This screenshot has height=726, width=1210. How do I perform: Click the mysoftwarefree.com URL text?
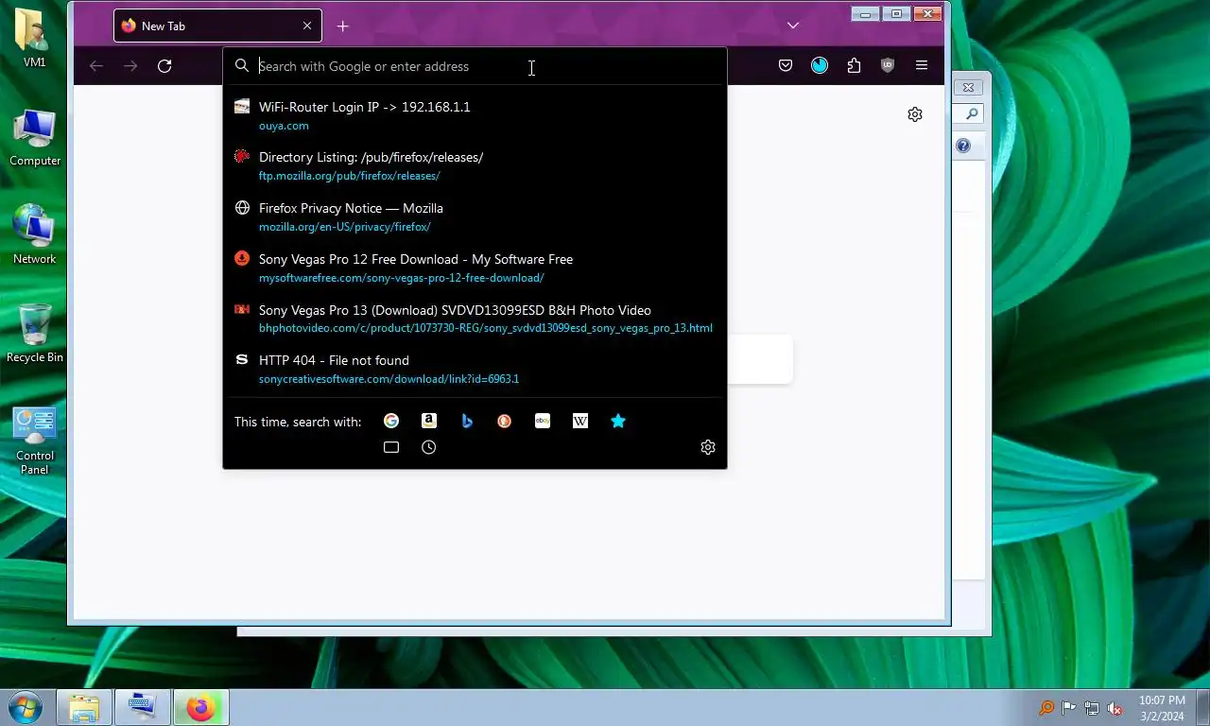tap(402, 278)
